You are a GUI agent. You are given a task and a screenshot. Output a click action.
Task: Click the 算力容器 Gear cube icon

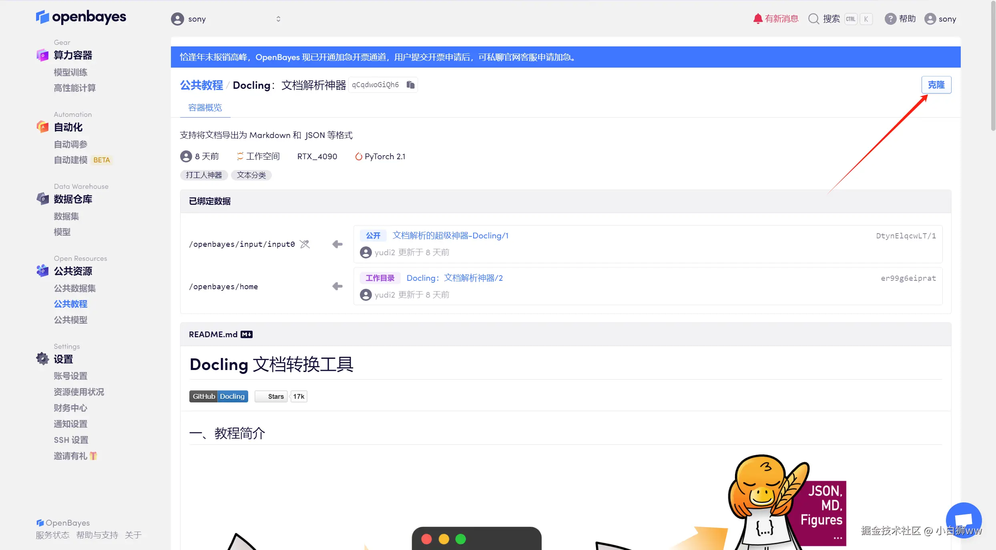point(42,55)
